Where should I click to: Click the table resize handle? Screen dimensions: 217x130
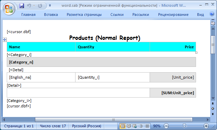point(196,53)
